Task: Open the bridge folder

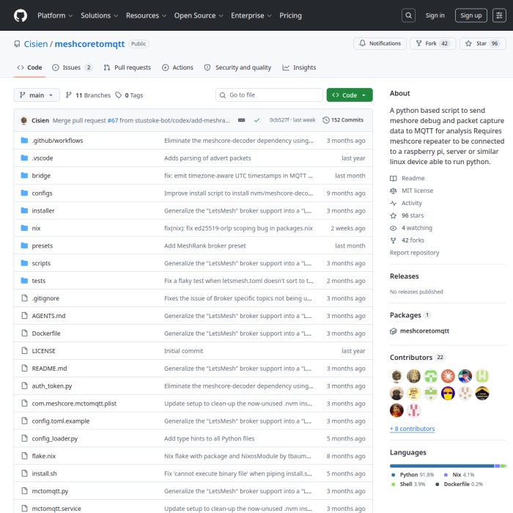Action: (x=41, y=176)
